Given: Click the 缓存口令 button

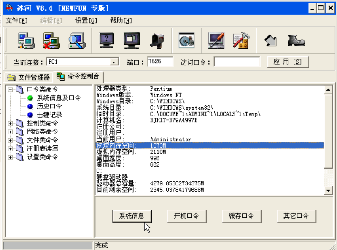Looking at the screenshot, I should [x=241, y=216].
